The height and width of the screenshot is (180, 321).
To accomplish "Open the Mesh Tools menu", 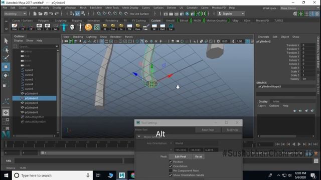I will click(112, 8).
